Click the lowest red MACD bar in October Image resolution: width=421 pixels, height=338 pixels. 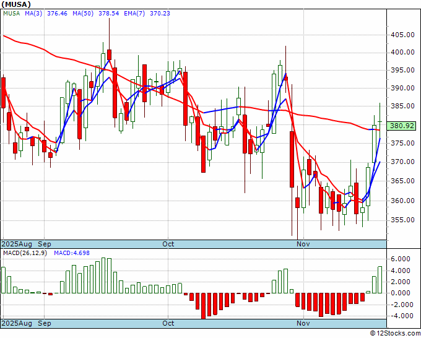[203, 306]
